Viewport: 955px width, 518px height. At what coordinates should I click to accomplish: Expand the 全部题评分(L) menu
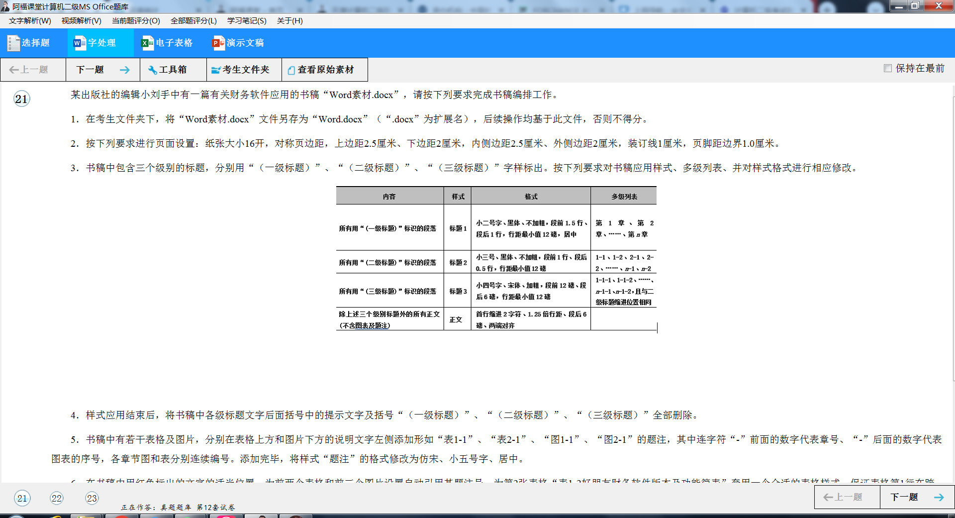tap(193, 21)
